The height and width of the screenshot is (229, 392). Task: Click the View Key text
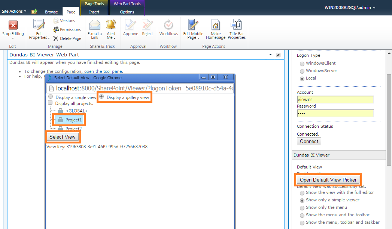click(97, 147)
